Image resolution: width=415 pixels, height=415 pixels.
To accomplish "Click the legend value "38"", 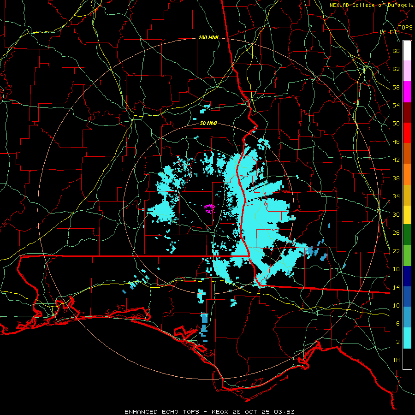I will coord(396,178).
